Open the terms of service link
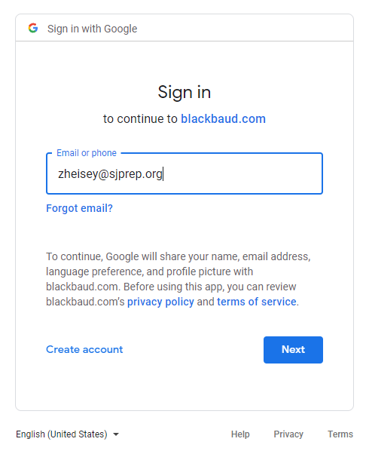Image resolution: width=366 pixels, height=454 pixels. click(x=257, y=302)
